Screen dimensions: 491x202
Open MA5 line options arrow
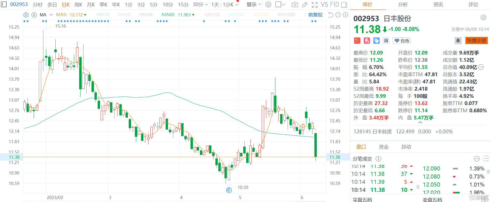pyautogui.click(x=85, y=15)
